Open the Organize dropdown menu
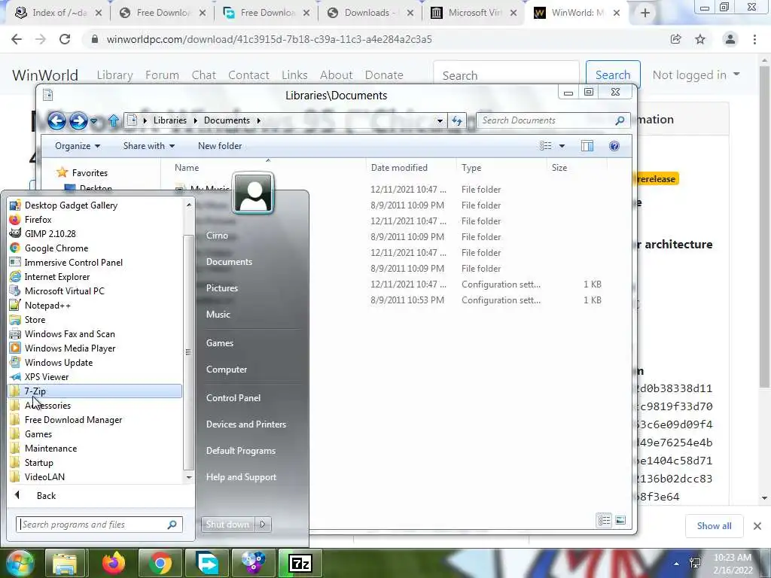 click(x=78, y=146)
